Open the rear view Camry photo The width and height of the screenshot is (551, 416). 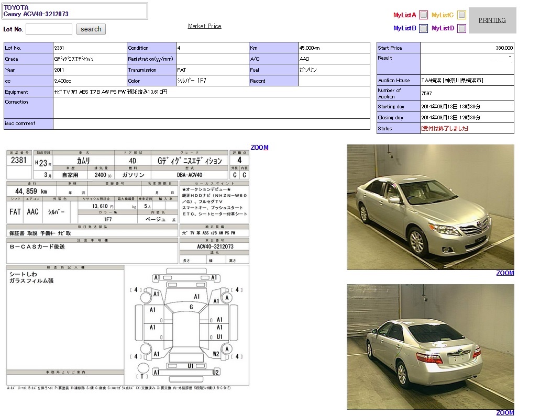[430, 346]
